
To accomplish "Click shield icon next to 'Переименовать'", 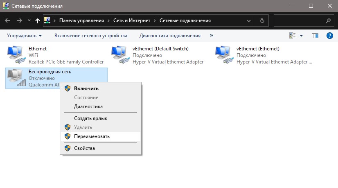I will click(68, 136).
